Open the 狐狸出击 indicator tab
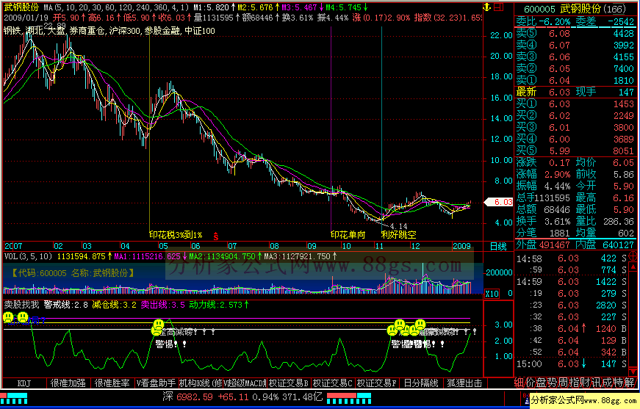This screenshot has height=409, width=640. tap(464, 383)
